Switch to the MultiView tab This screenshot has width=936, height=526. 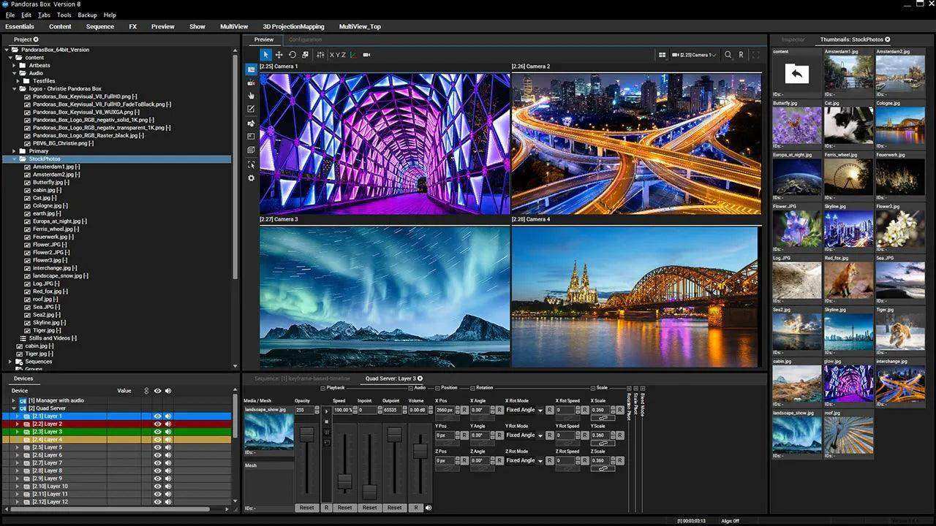click(233, 26)
